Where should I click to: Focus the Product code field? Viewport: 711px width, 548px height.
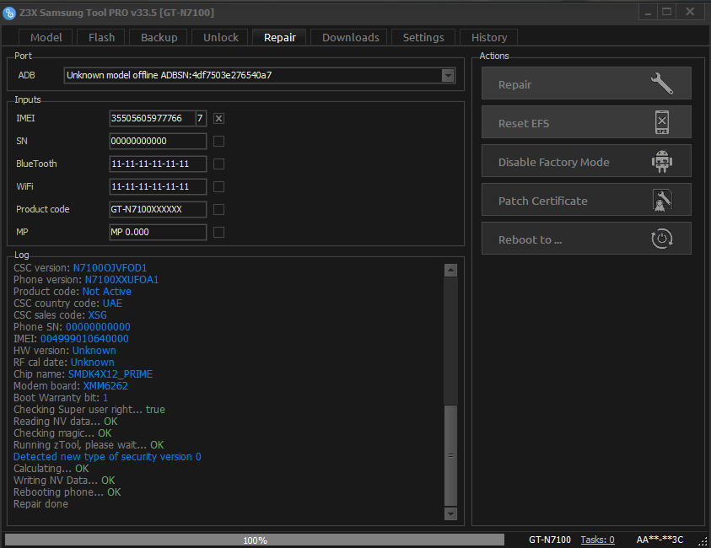(158, 209)
